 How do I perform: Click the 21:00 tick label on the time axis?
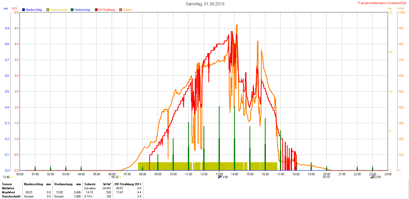[x=342, y=174]
